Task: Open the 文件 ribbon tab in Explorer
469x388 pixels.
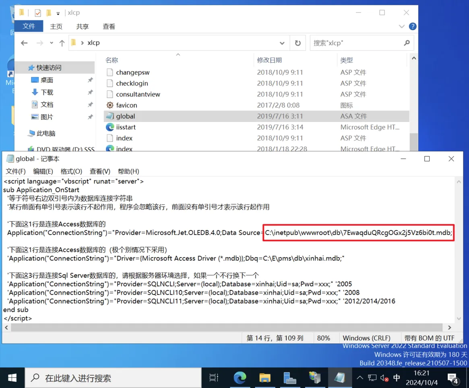Action: click(x=29, y=26)
